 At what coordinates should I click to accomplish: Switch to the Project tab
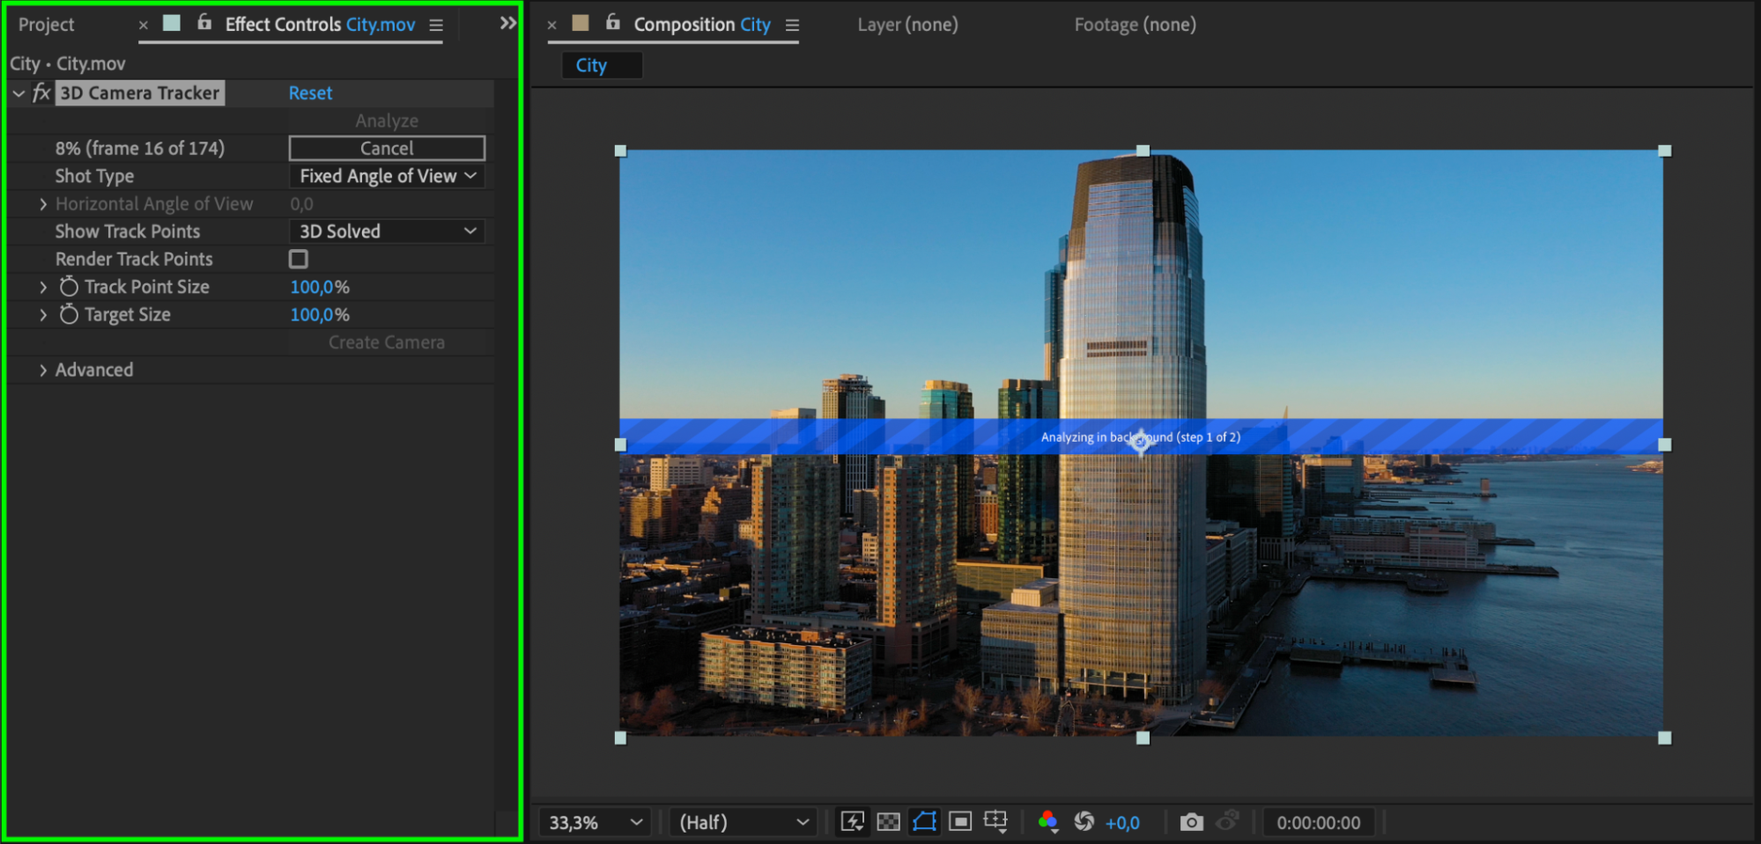coord(47,25)
